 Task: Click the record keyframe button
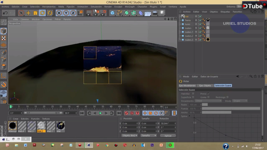[126, 113]
